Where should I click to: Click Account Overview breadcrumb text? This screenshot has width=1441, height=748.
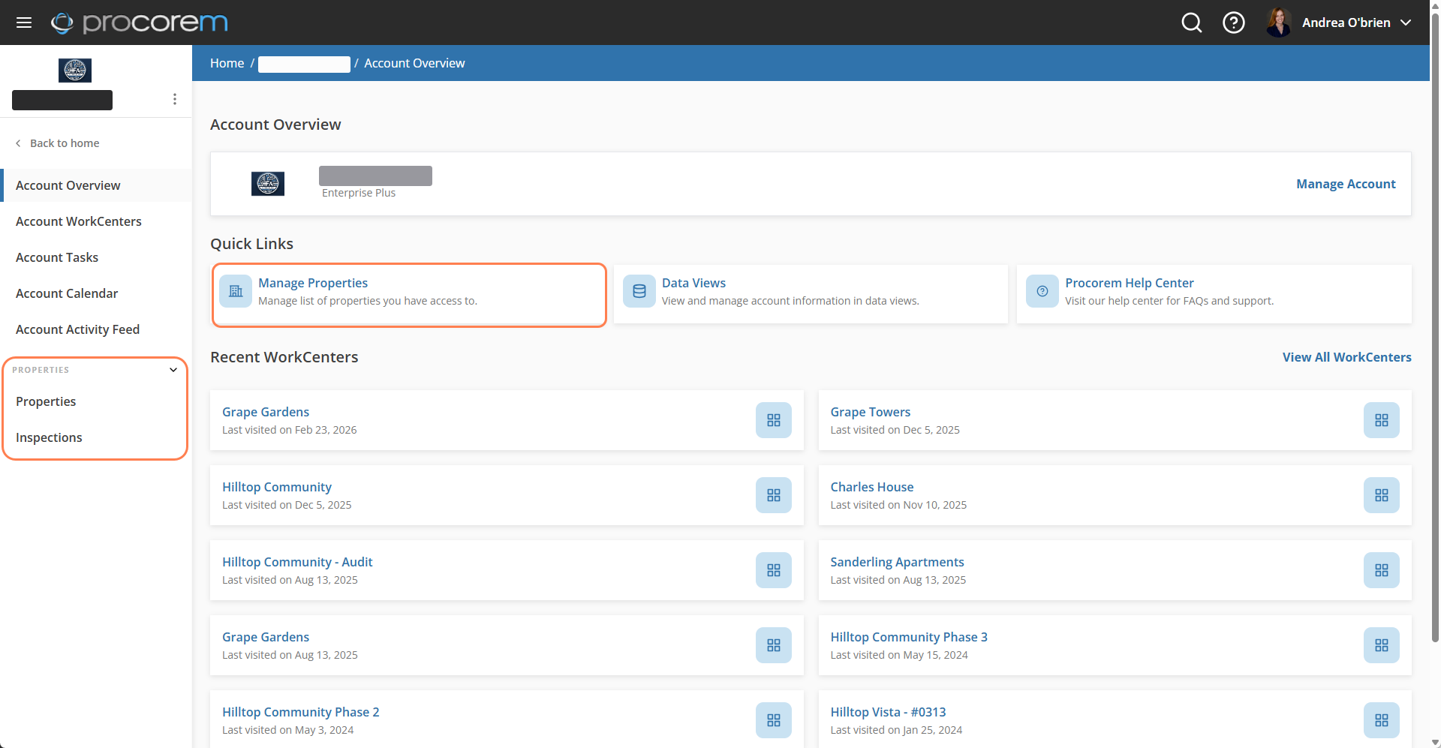tap(414, 63)
